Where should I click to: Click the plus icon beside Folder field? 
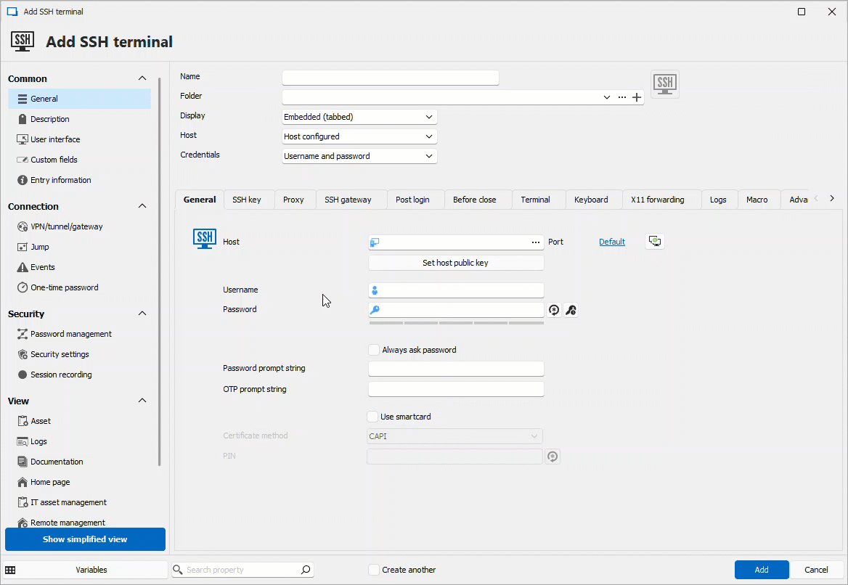tap(637, 97)
